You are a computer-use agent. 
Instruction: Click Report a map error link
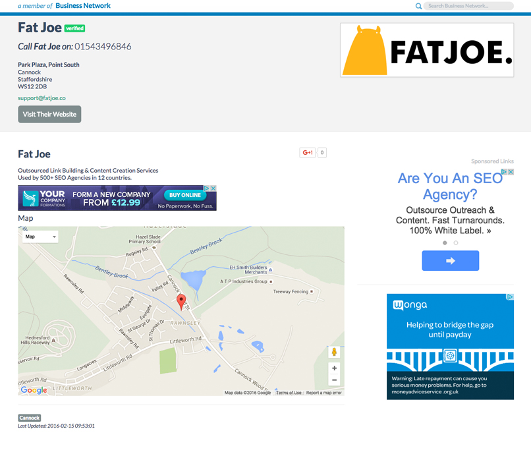pyautogui.click(x=323, y=393)
